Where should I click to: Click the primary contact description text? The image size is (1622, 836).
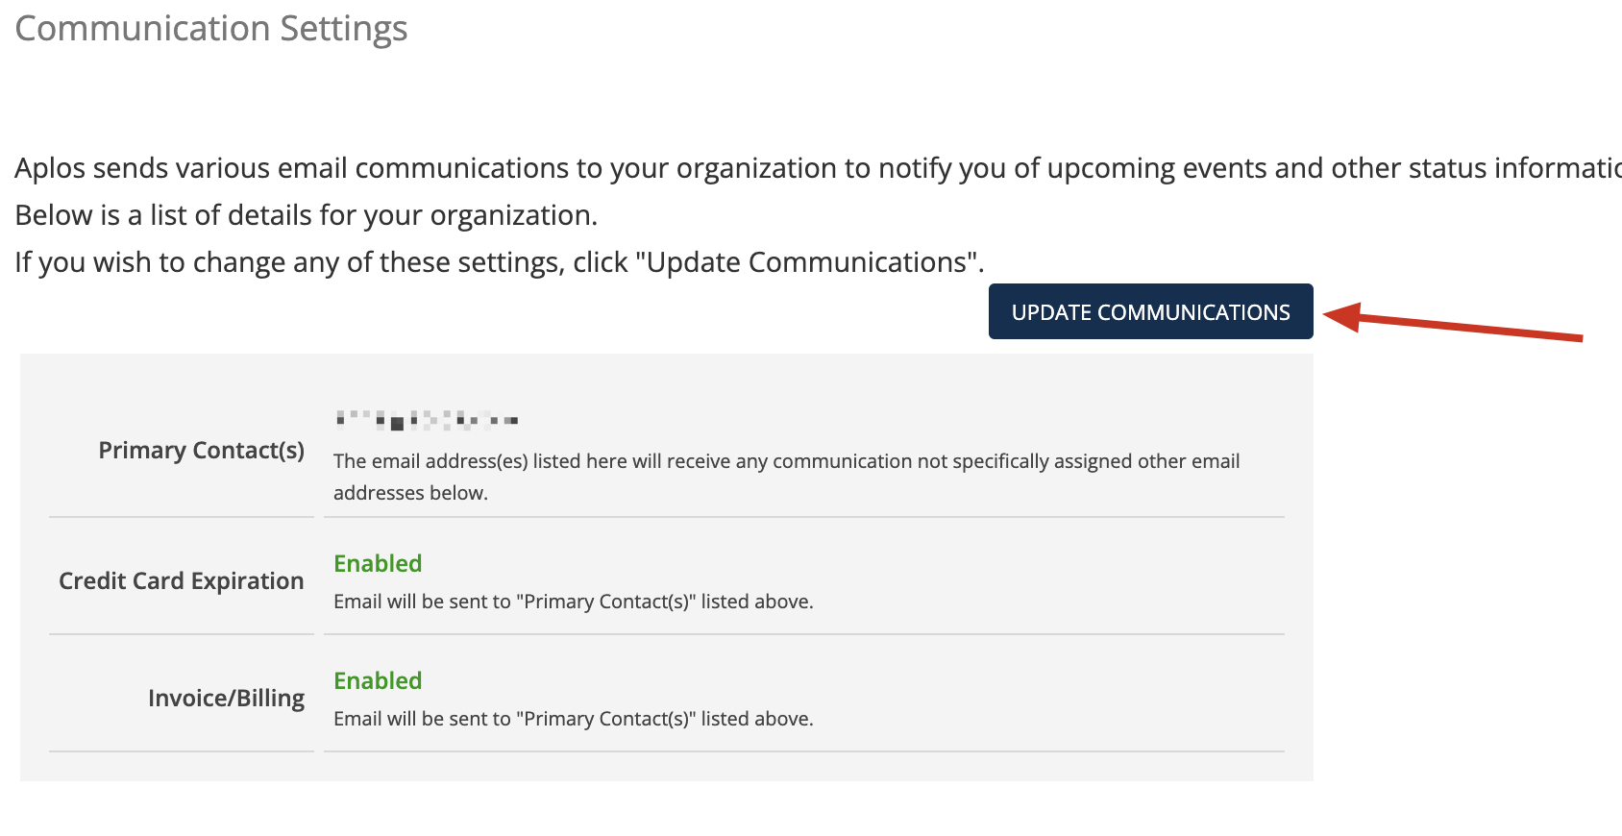point(786,477)
